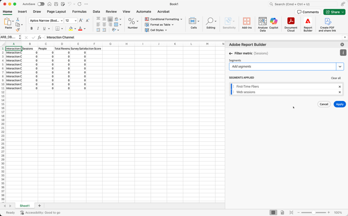Click the Apply button
This screenshot has height=216, width=348.
[x=340, y=104]
